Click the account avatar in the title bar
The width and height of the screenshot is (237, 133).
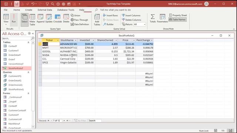pos(207,4)
